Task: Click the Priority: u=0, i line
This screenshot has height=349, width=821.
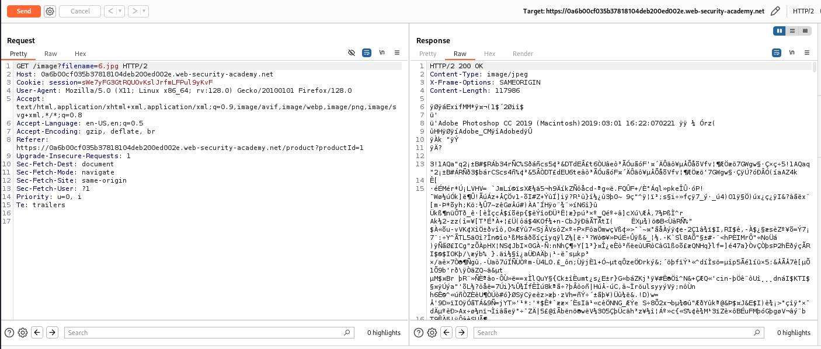Action: [48, 197]
